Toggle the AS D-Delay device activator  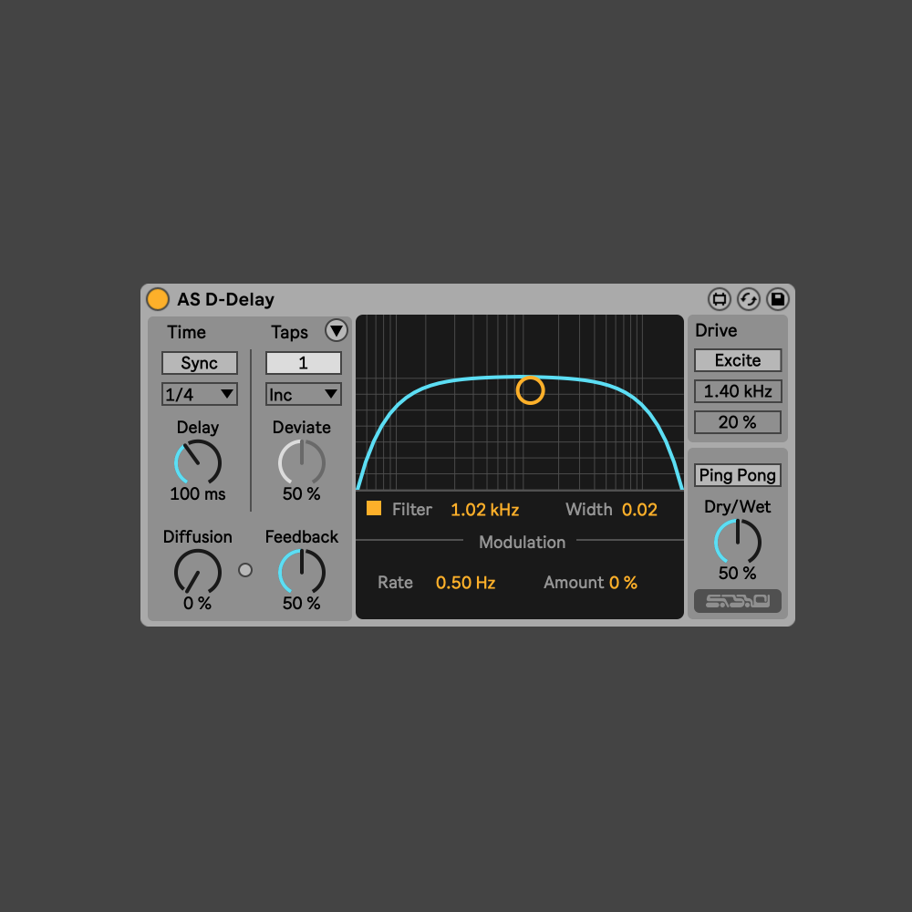[158, 299]
